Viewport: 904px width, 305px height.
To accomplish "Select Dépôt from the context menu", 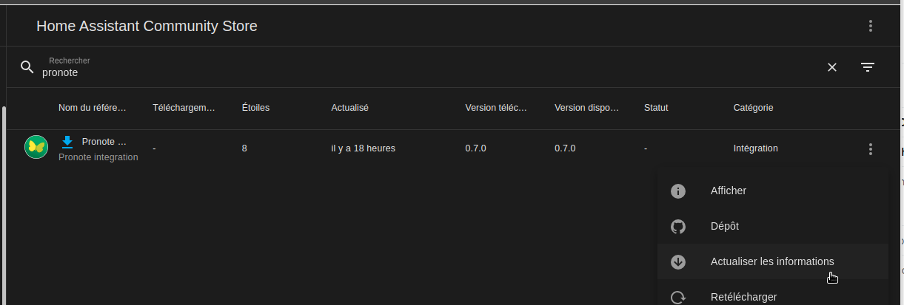I will 724,226.
